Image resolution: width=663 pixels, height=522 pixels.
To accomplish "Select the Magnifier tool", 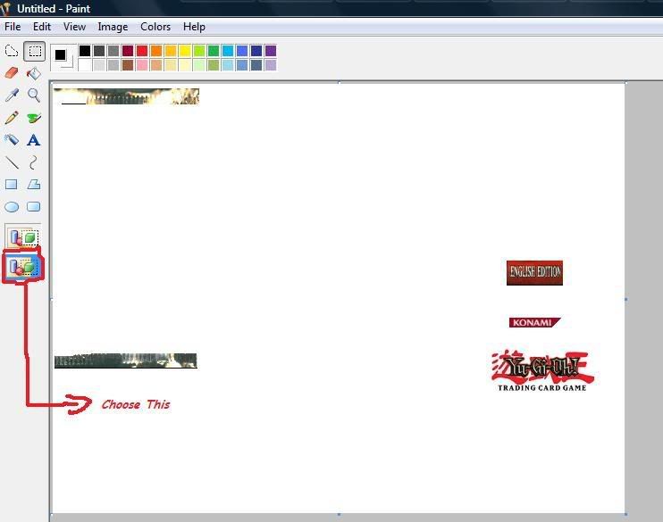I will pos(34,95).
